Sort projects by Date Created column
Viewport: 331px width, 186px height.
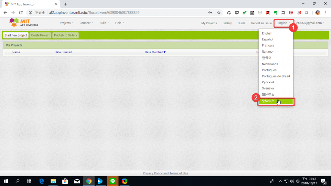pyautogui.click(x=63, y=52)
